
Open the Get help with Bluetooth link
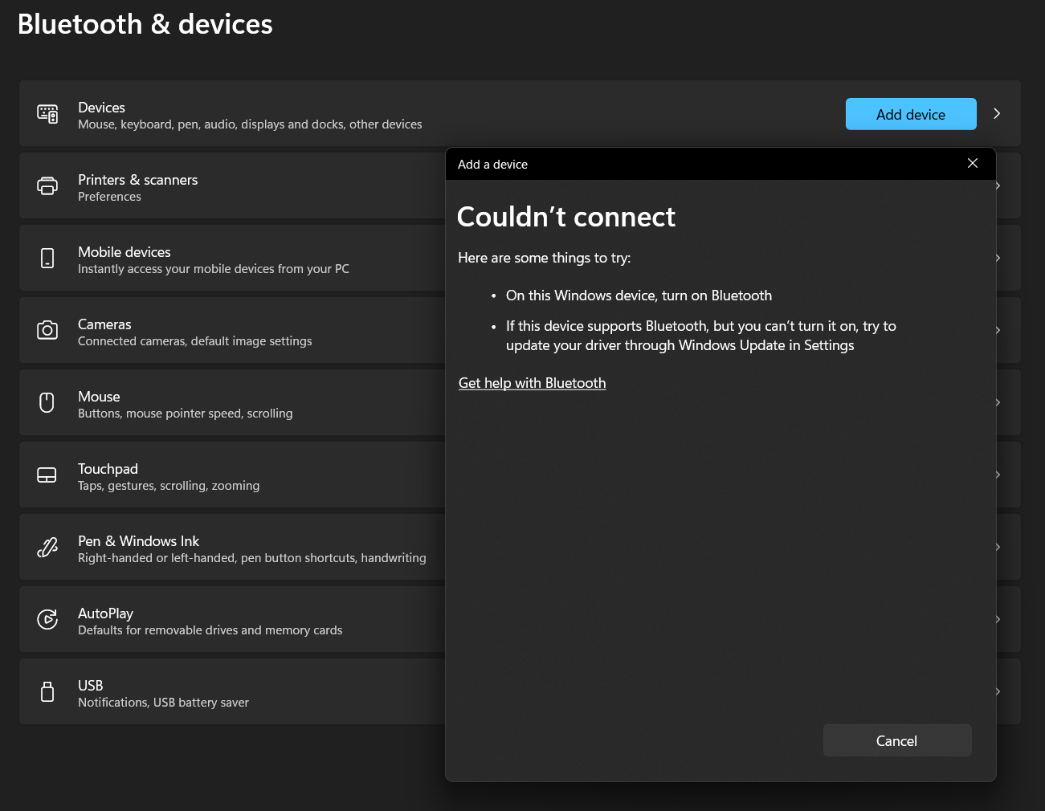pyautogui.click(x=532, y=383)
